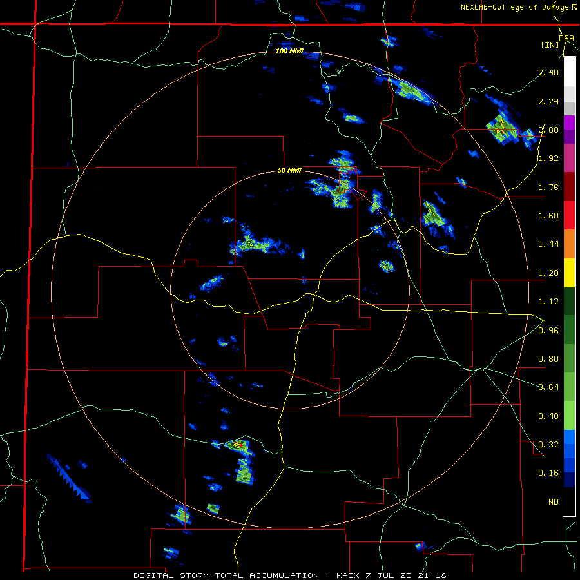Click the DSA product label
The image size is (580, 580).
[566, 38]
